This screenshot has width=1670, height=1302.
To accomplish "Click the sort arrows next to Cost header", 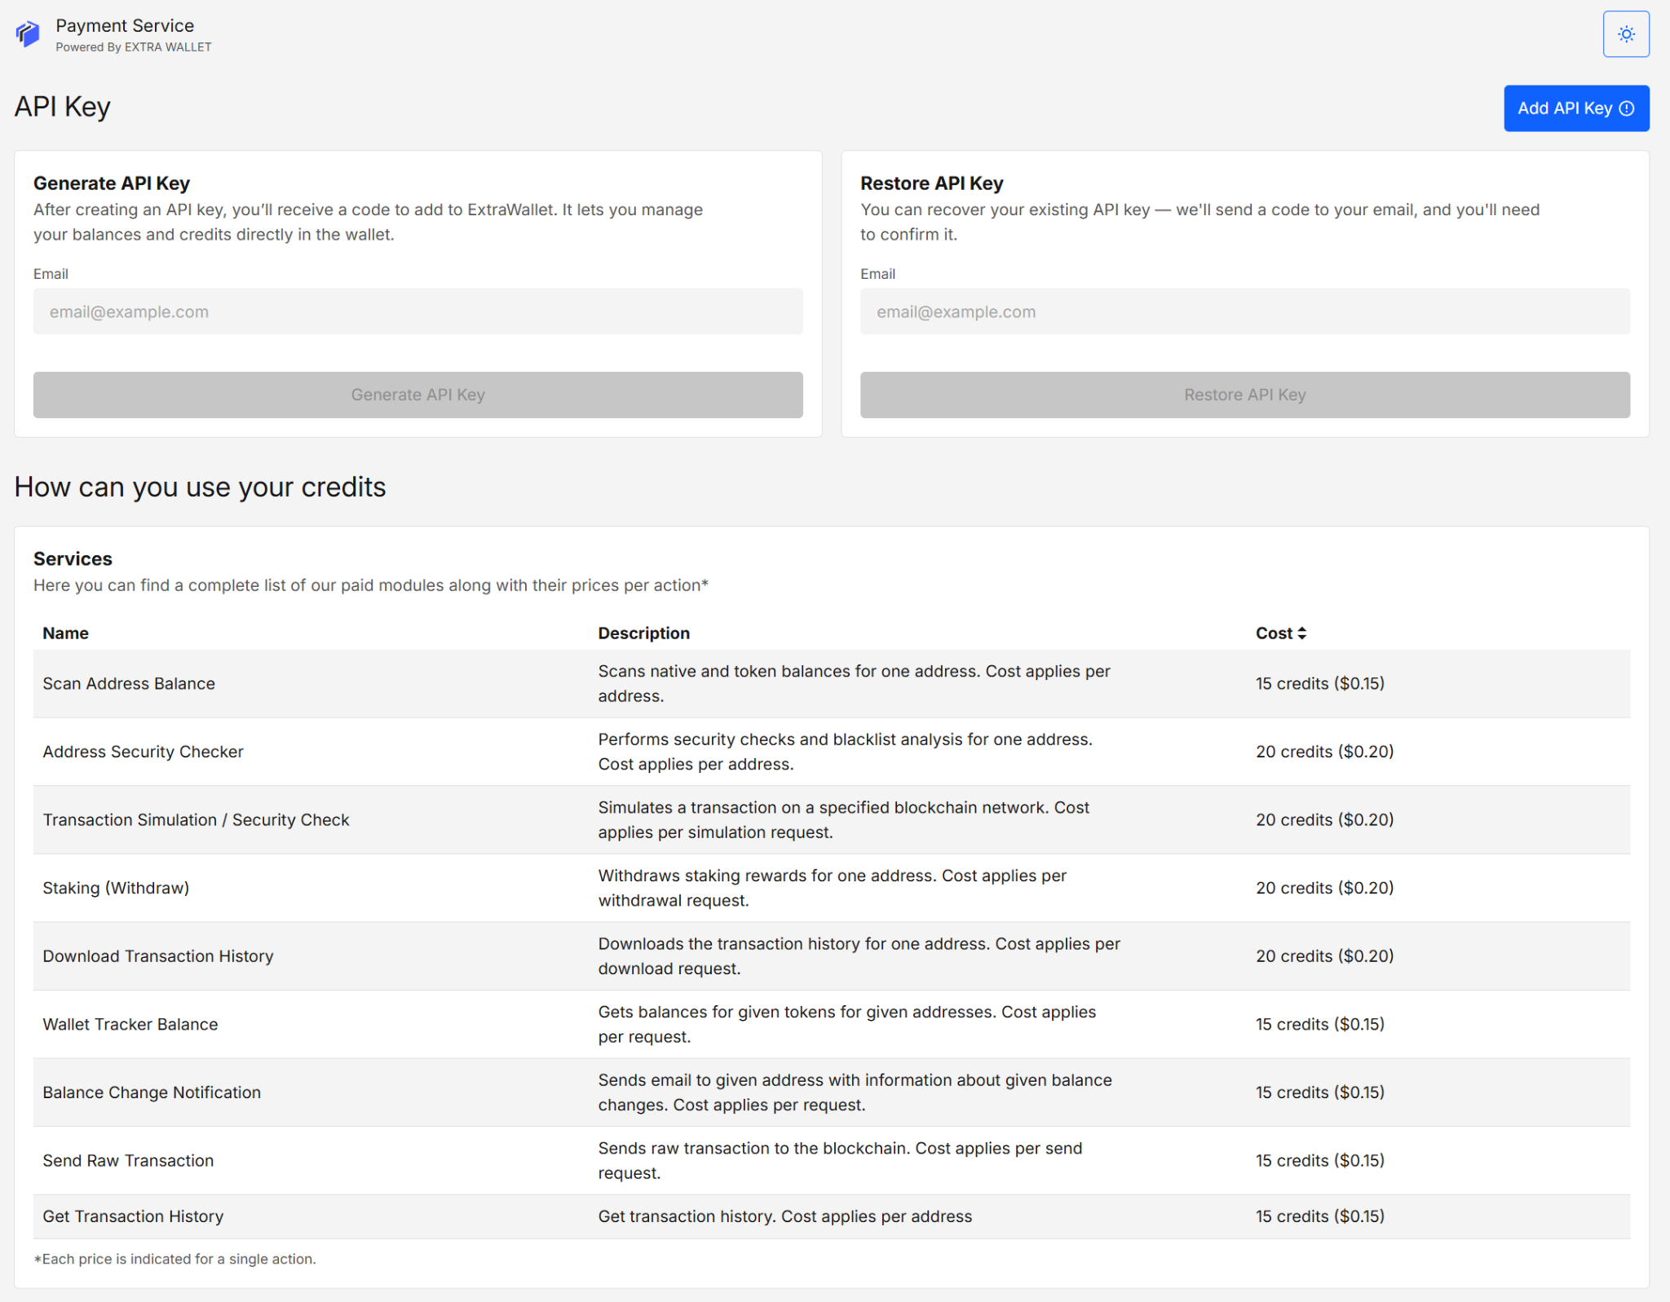I will pos(1302,633).
